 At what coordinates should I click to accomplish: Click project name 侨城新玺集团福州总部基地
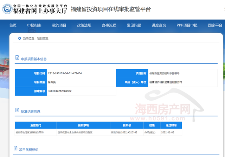165,74
